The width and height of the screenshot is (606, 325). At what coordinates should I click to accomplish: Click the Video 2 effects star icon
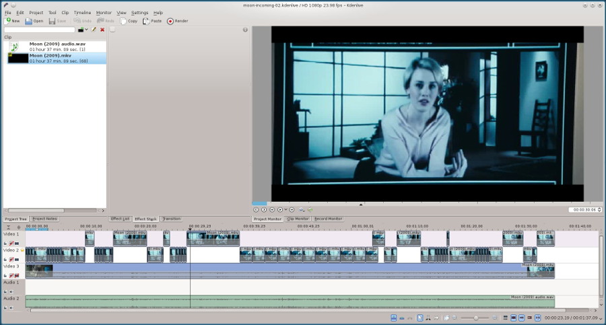(x=22, y=250)
